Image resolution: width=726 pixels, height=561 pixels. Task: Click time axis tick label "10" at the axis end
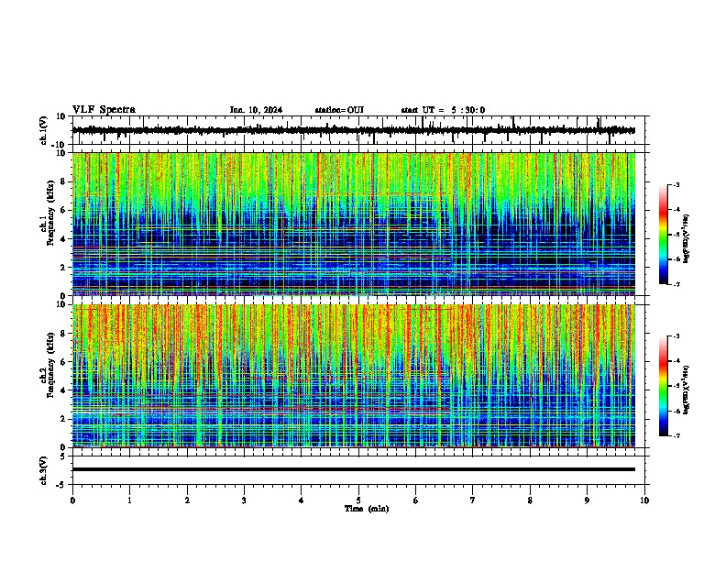pyautogui.click(x=644, y=500)
